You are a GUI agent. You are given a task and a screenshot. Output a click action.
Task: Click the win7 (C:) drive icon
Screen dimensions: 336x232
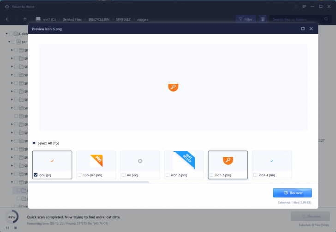(x=38, y=19)
